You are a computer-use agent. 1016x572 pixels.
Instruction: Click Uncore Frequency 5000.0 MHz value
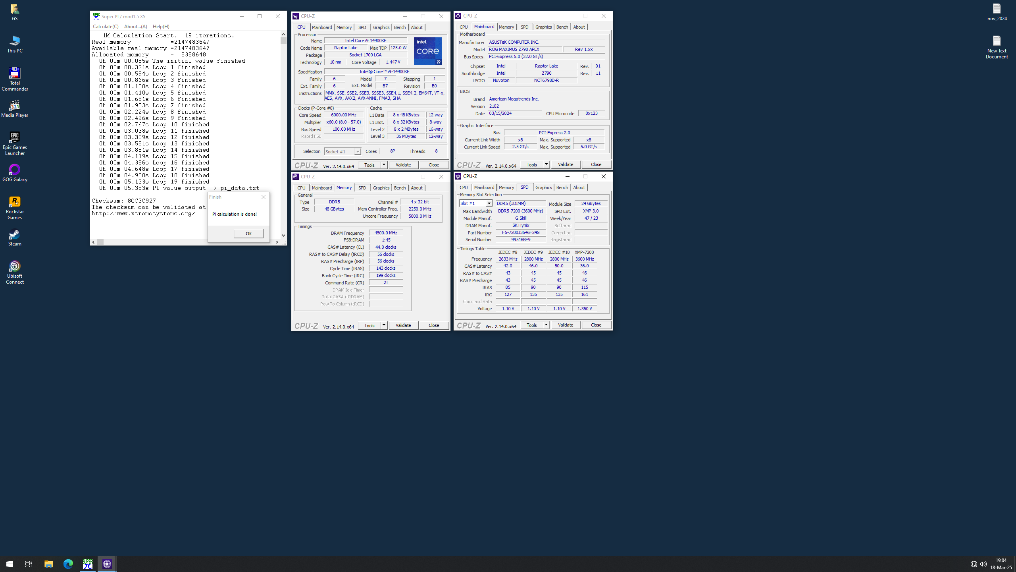pos(419,216)
